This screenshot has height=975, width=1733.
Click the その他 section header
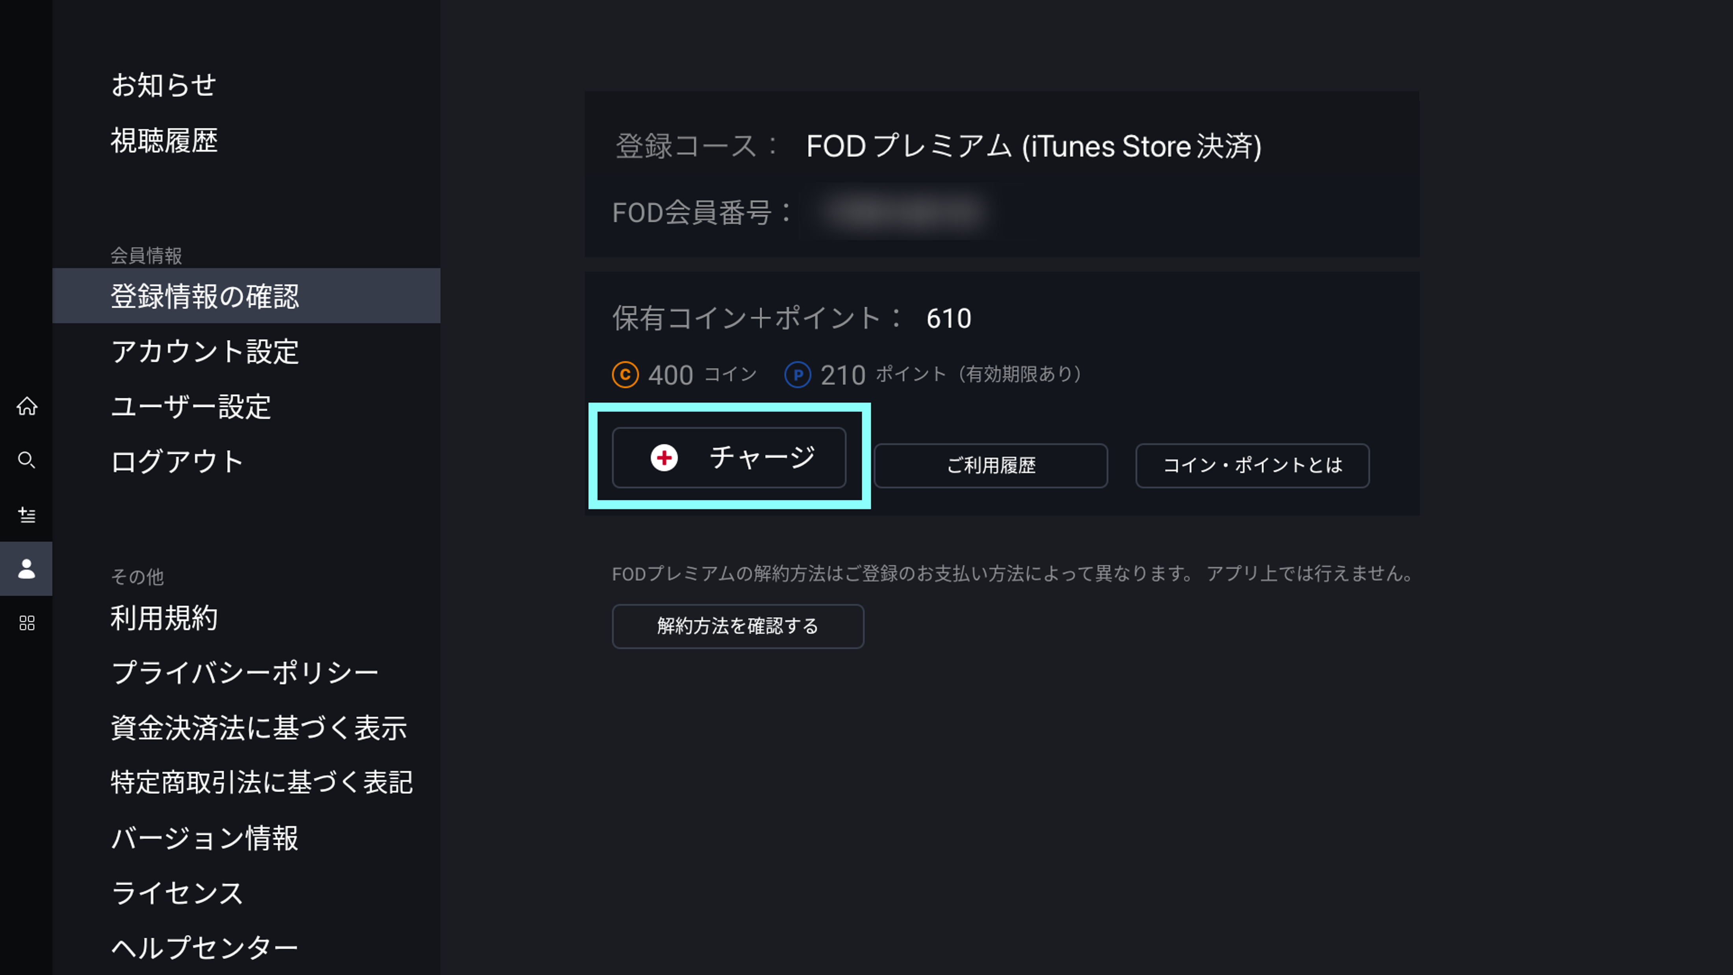(x=137, y=577)
